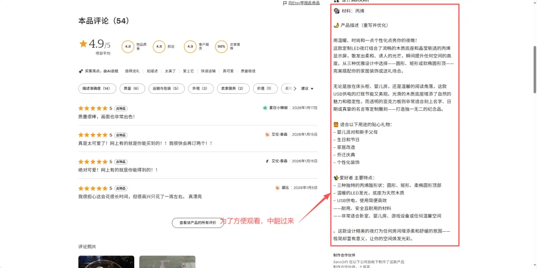Open the 建议 sort dropdown
This screenshot has height=268, width=537.
click(x=307, y=88)
